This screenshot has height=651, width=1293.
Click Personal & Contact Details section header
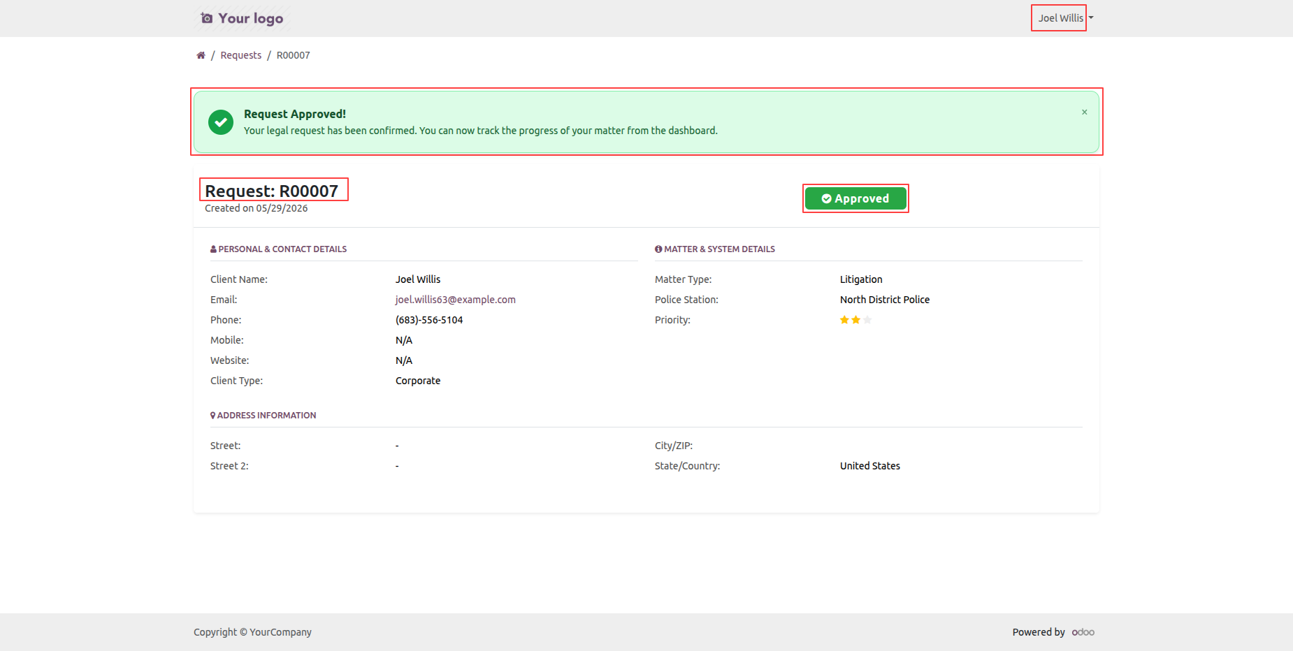click(278, 249)
